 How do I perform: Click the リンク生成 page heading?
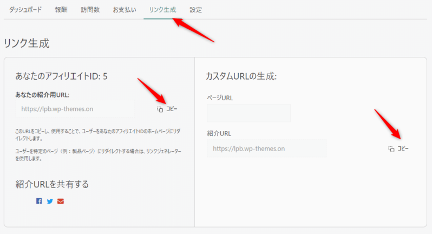coord(27,43)
